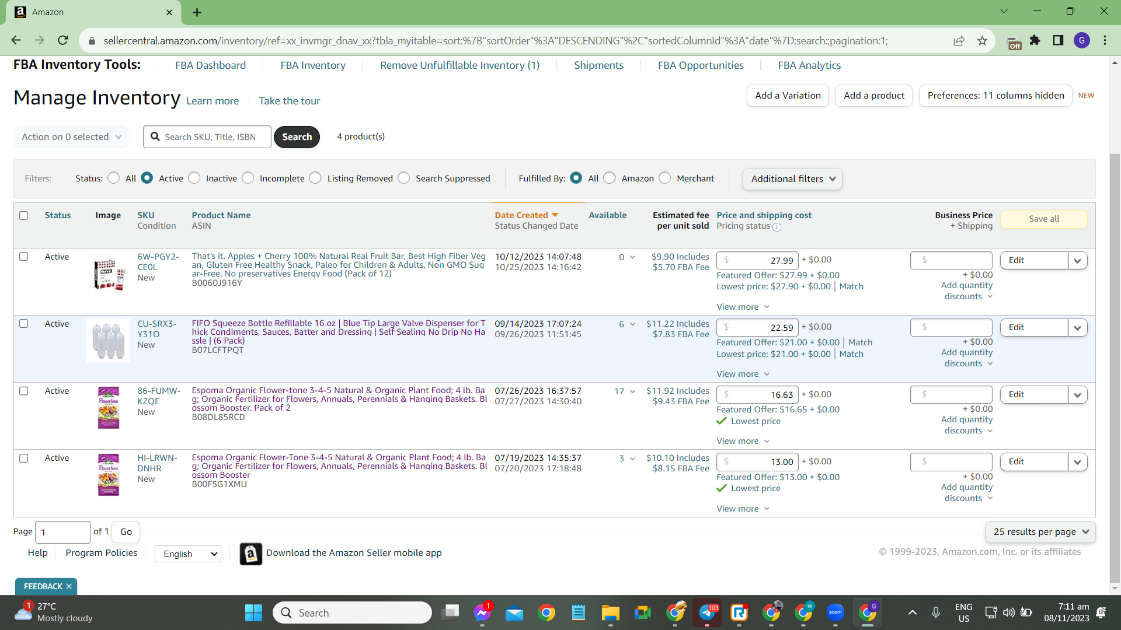Open the Chrome extensions puzzle icon

pyautogui.click(x=1035, y=40)
